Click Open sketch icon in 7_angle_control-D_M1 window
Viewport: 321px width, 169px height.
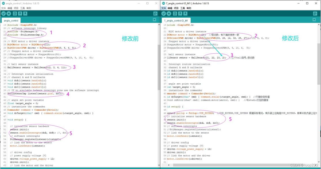pos(180,14)
